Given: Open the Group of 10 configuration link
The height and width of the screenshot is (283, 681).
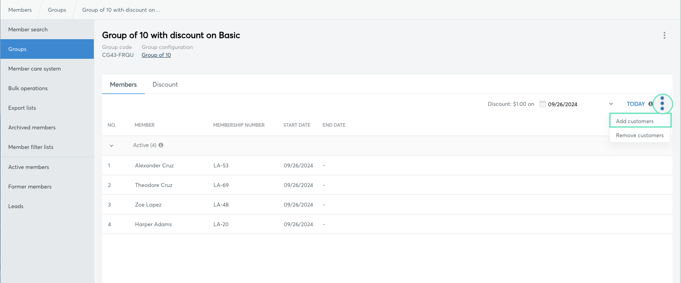Looking at the screenshot, I should click(x=156, y=55).
